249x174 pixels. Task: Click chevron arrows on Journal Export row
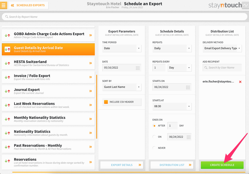pyautogui.click(x=90, y=91)
